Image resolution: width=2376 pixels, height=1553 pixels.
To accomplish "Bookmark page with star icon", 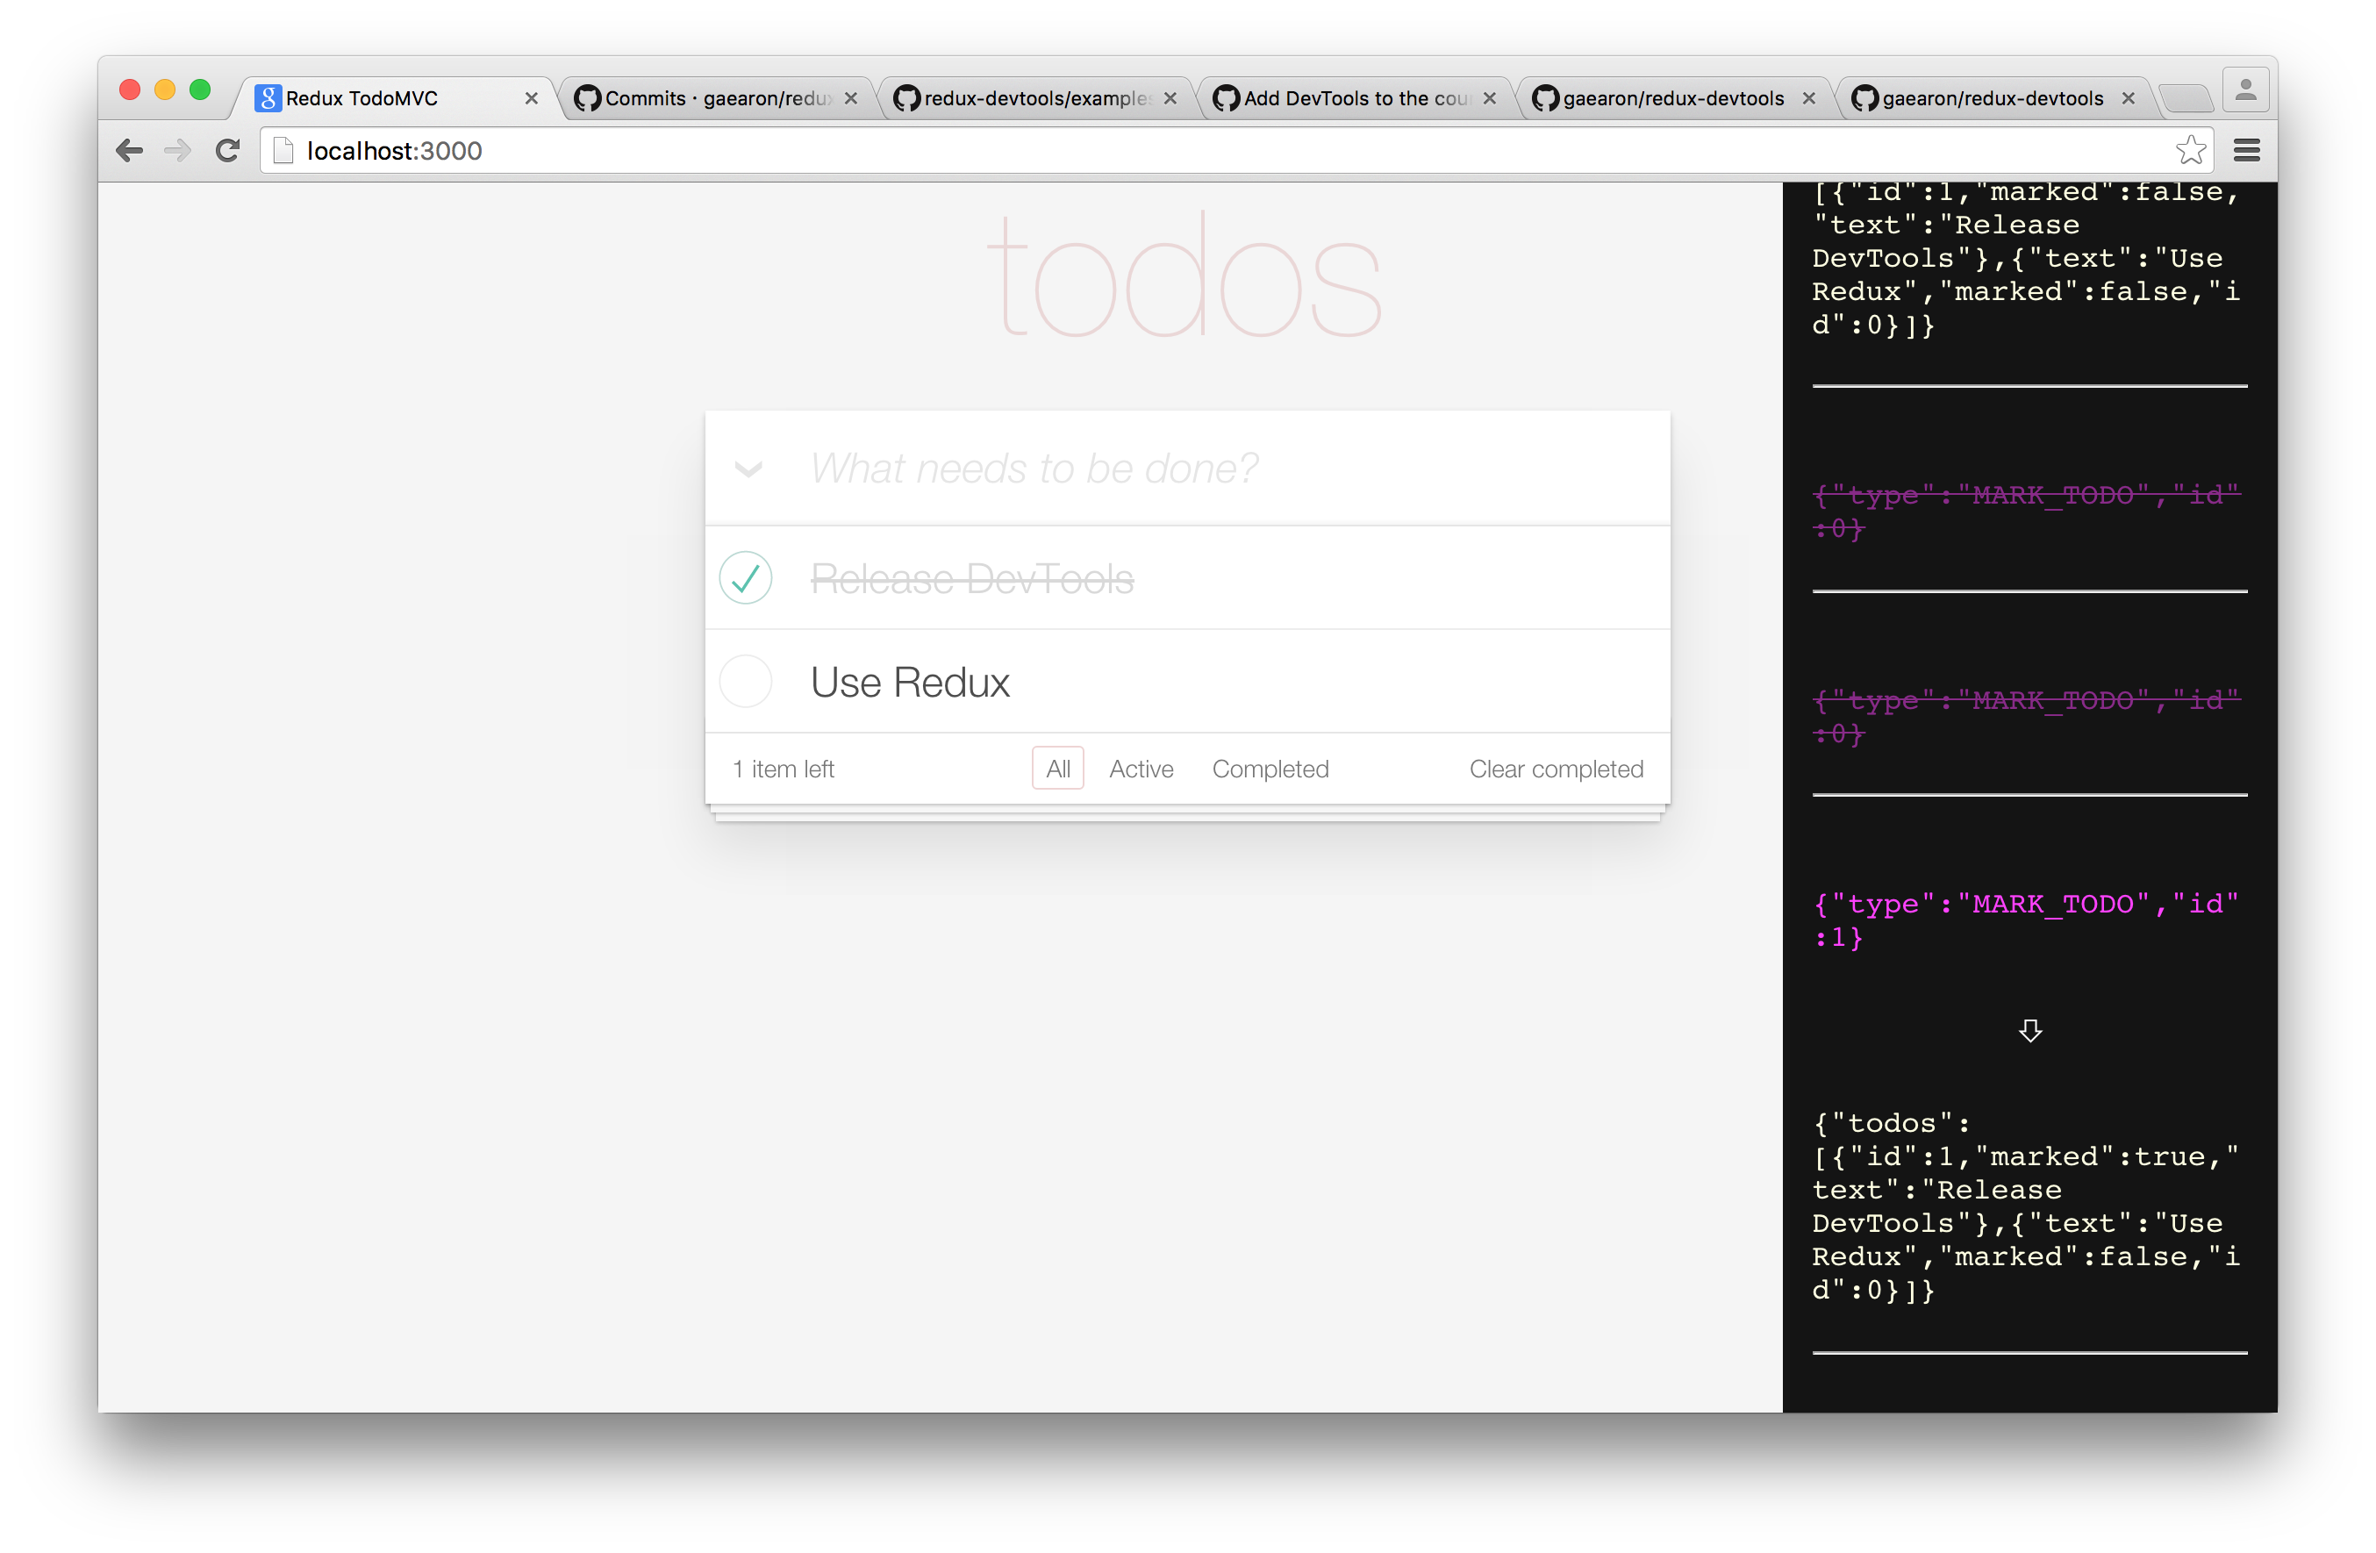I will click(2190, 151).
